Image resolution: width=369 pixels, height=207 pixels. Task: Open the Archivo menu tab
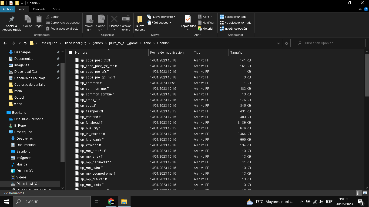coord(8,9)
